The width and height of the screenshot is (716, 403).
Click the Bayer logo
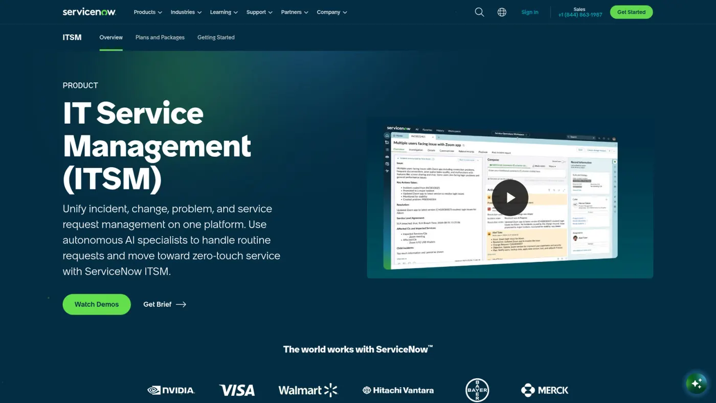[477, 390]
